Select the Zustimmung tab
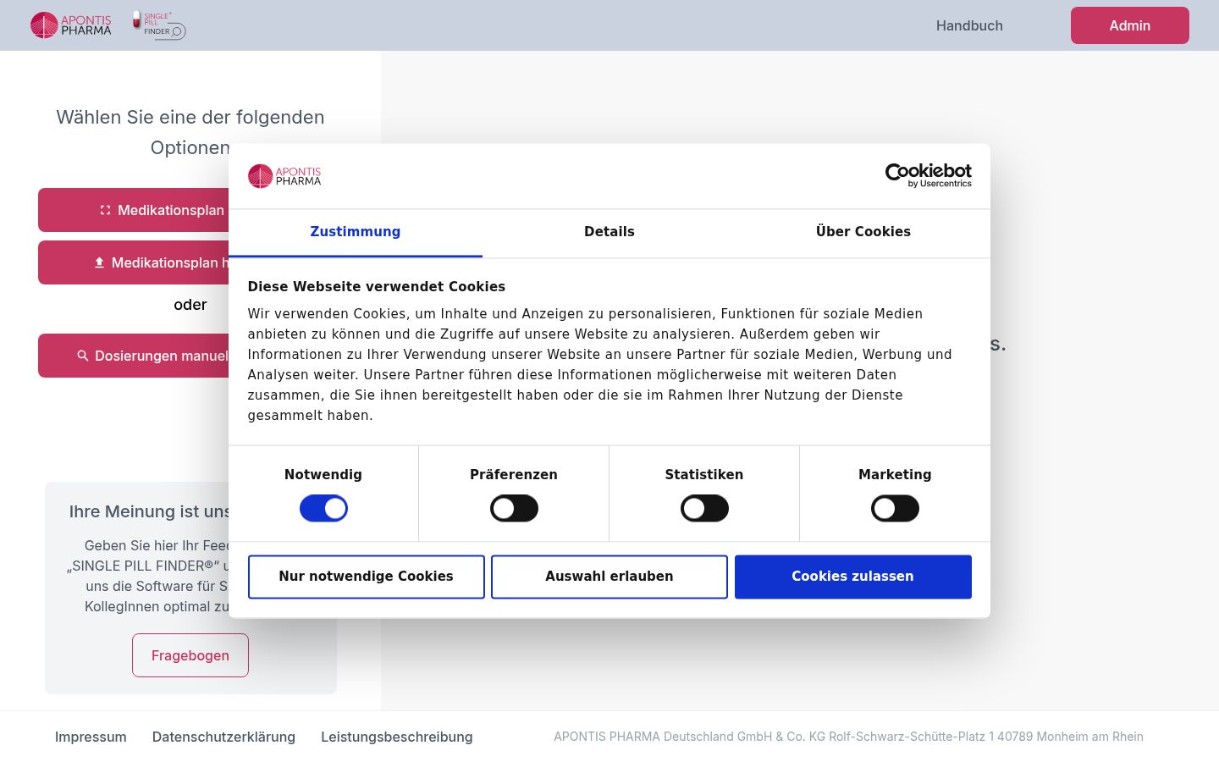 [356, 232]
